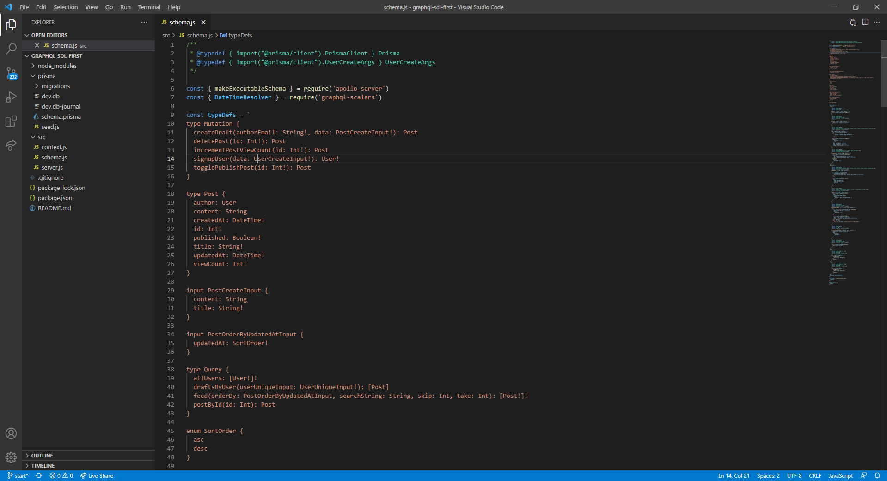Open the File menu
This screenshot has width=887, height=481.
coord(24,7)
